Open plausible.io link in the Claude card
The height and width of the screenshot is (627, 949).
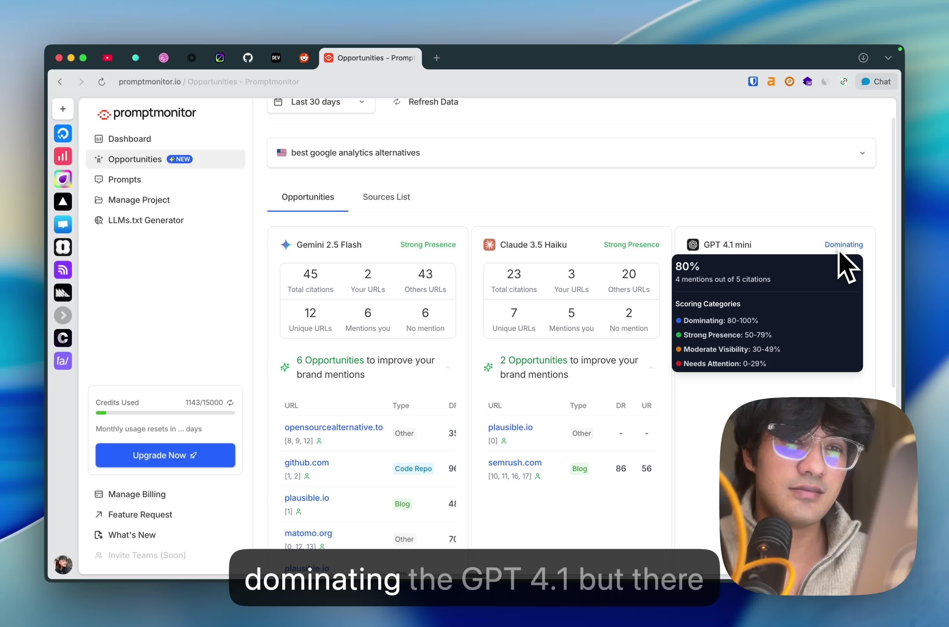point(510,428)
